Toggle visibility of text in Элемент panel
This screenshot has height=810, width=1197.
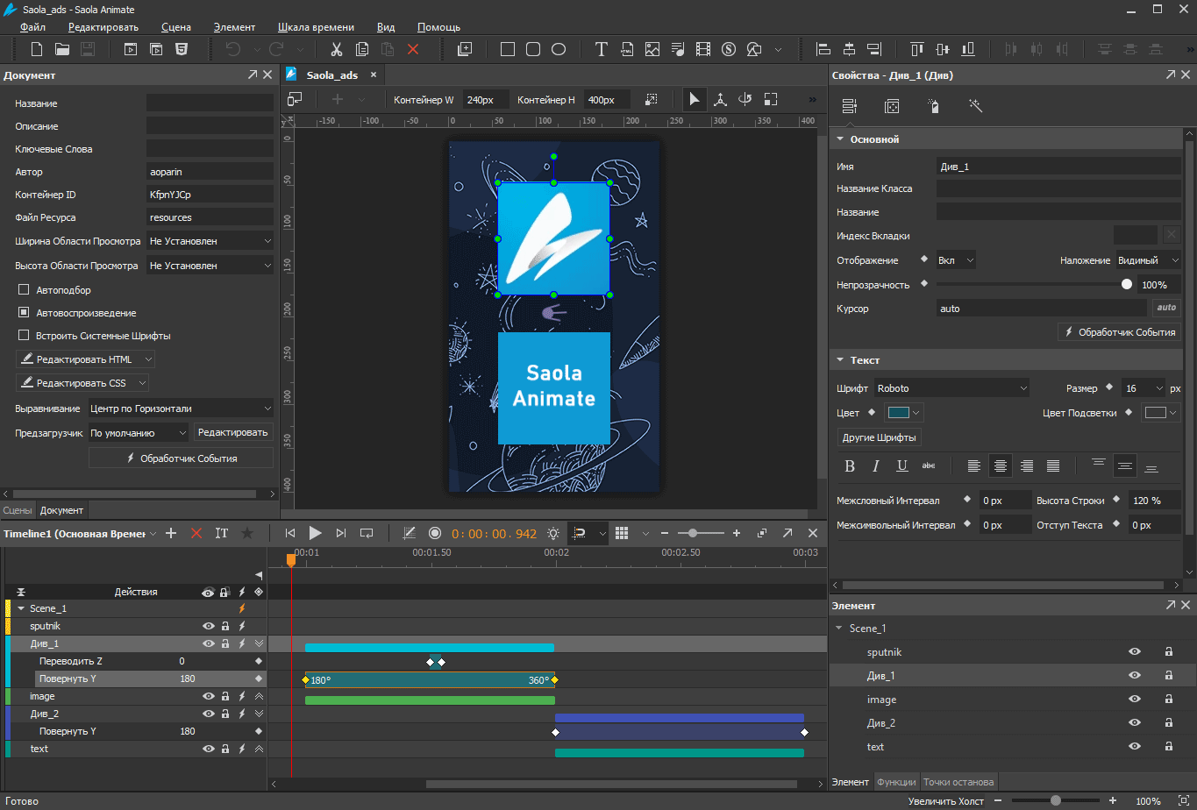[x=1135, y=746]
